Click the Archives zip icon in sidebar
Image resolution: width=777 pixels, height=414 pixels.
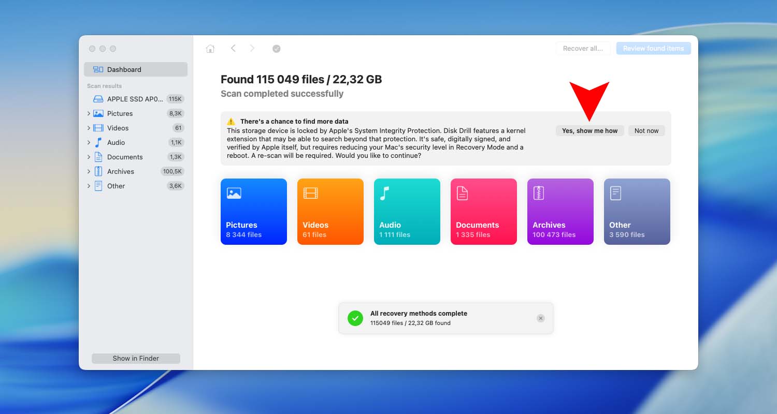[98, 171]
